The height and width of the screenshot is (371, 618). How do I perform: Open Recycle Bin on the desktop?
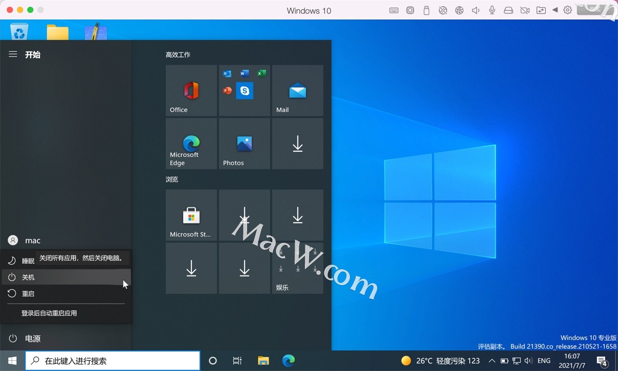(19, 32)
